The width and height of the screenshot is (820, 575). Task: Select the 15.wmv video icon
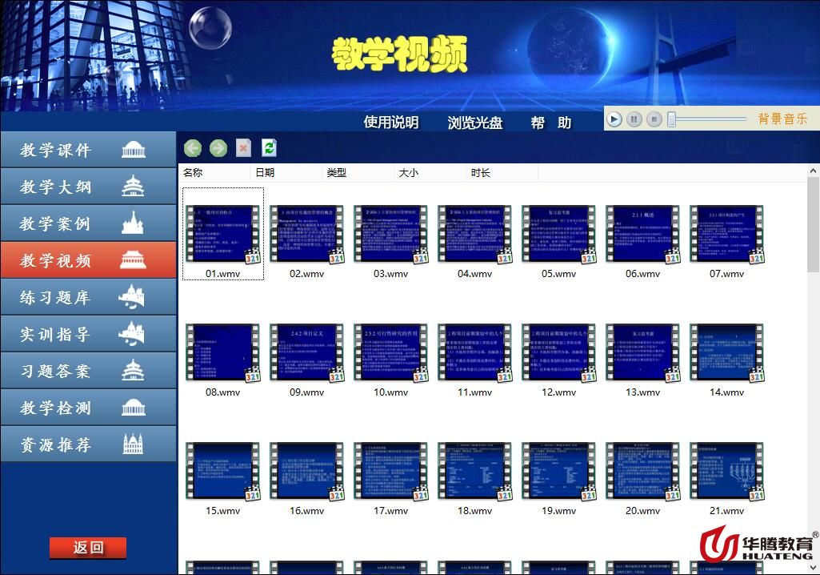coord(222,471)
